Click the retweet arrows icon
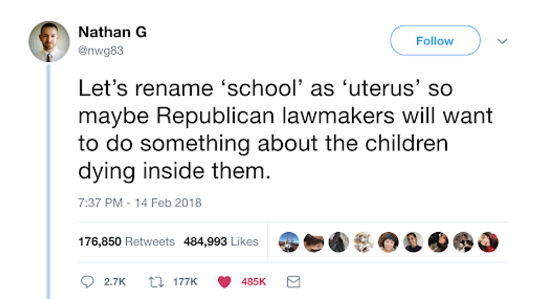Viewport: 536px width, 299px height. coord(156,282)
